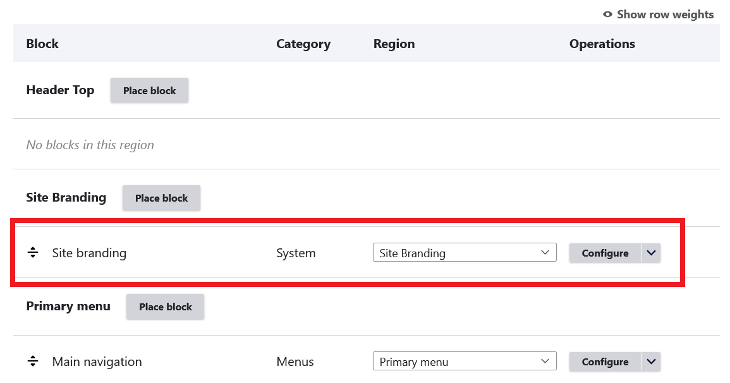Grab the Site branding drag handle icon
Screen dimensions: 730x383
pos(33,253)
